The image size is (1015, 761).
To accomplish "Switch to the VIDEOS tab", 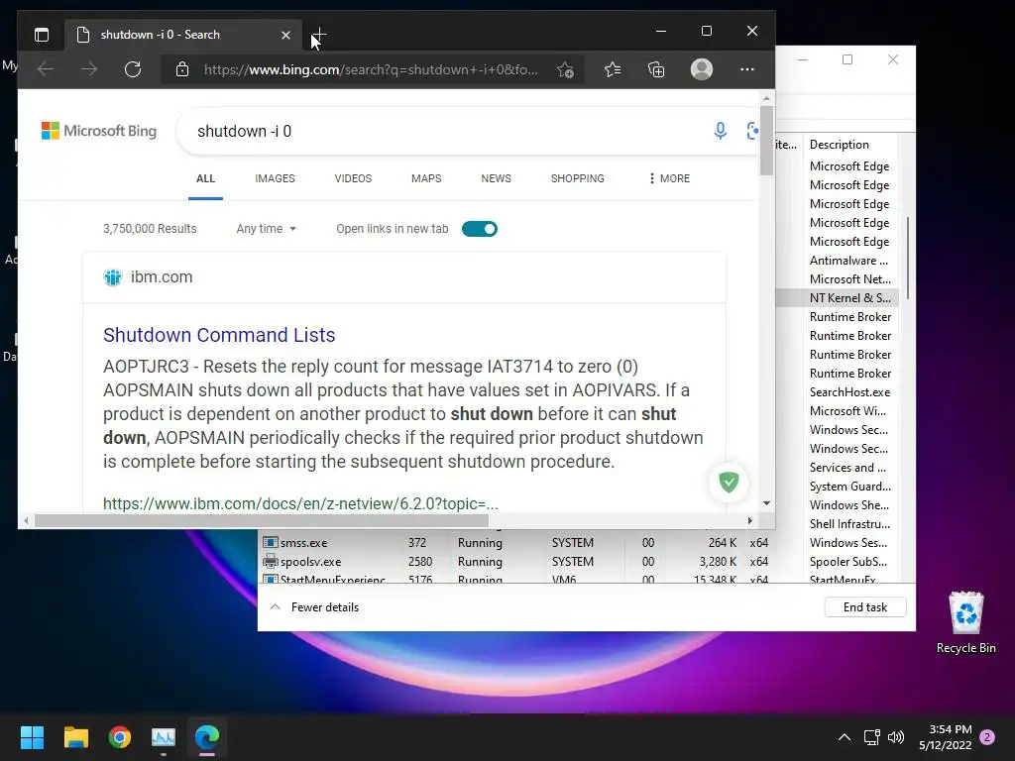I will (353, 178).
